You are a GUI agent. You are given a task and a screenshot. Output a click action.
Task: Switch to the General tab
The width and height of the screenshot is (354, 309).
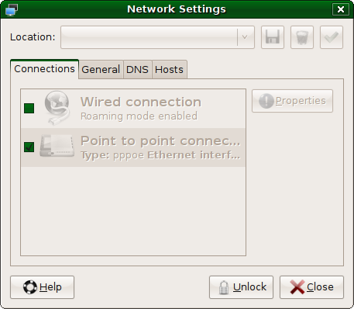[101, 69]
